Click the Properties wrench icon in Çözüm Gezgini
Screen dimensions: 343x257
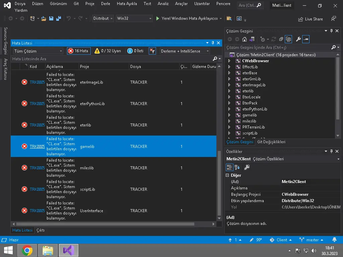click(x=298, y=39)
